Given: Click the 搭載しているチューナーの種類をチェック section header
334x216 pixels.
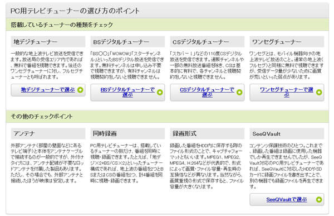Looking at the screenshot, I should pyautogui.click(x=168, y=25).
